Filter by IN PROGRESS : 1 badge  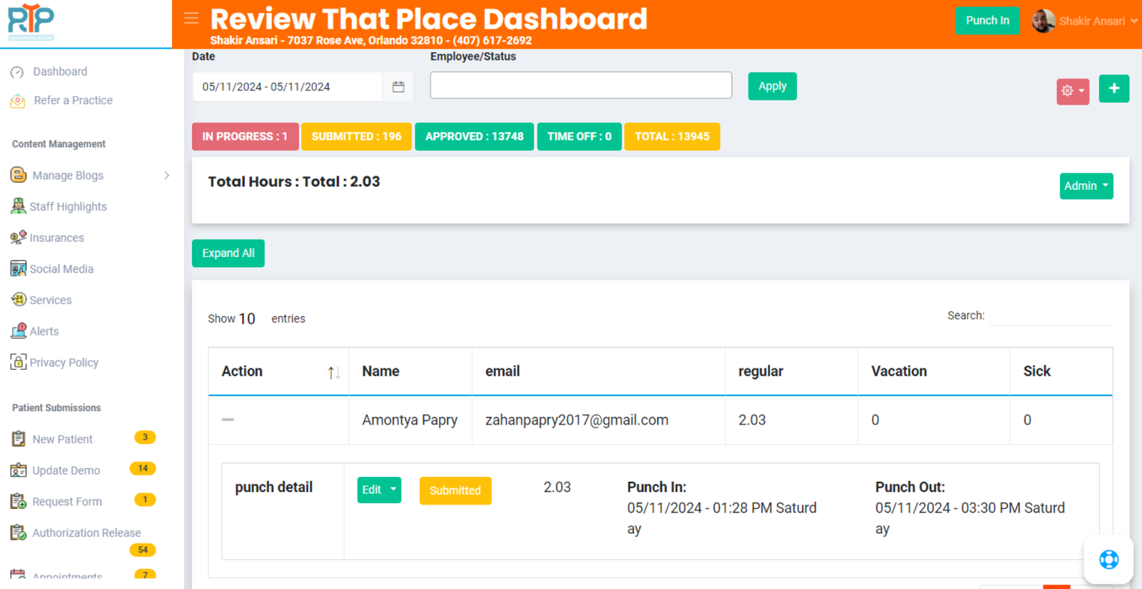coord(245,136)
